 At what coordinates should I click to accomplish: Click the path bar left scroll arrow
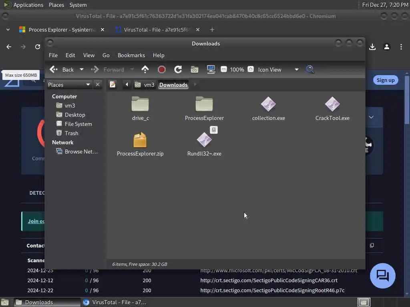pyautogui.click(x=127, y=85)
